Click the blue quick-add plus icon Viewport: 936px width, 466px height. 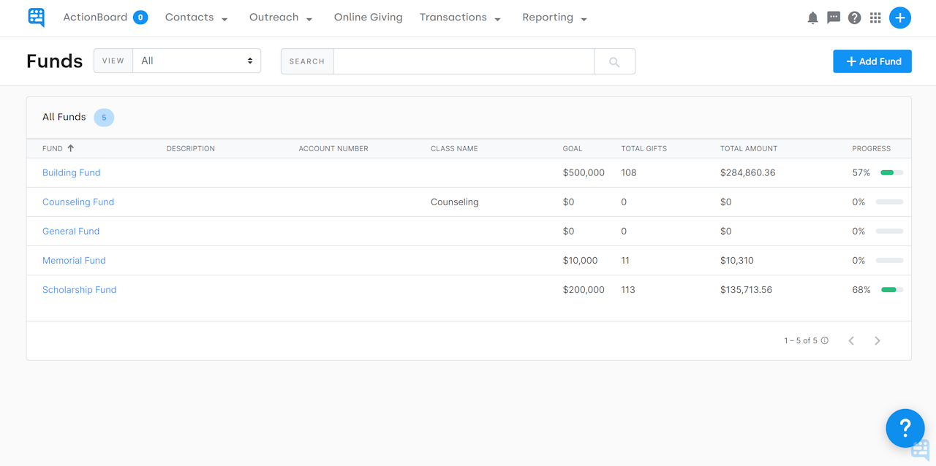pos(900,18)
